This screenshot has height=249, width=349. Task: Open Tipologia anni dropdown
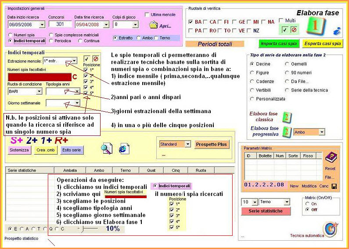pyautogui.click(x=77, y=91)
